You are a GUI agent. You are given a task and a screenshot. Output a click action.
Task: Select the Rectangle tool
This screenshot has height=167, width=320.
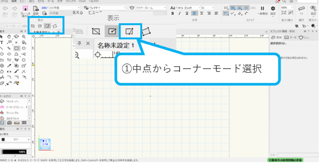point(17,48)
